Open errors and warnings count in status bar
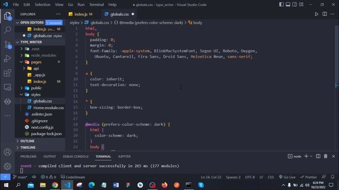339x190 pixels. (x=48, y=177)
